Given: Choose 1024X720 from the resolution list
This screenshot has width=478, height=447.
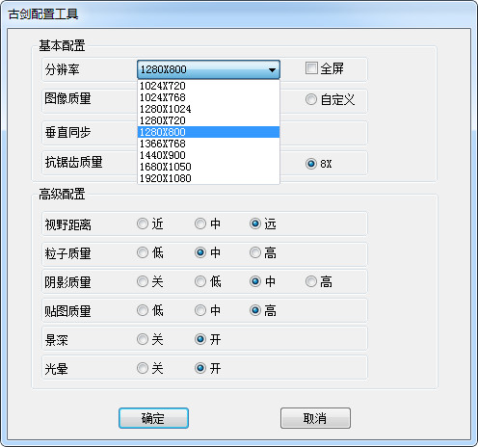Looking at the screenshot, I should point(208,86).
